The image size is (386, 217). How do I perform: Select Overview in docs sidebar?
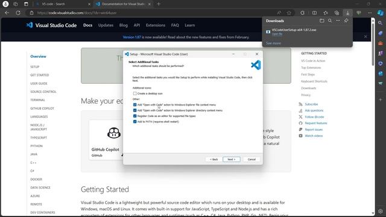pos(38,56)
